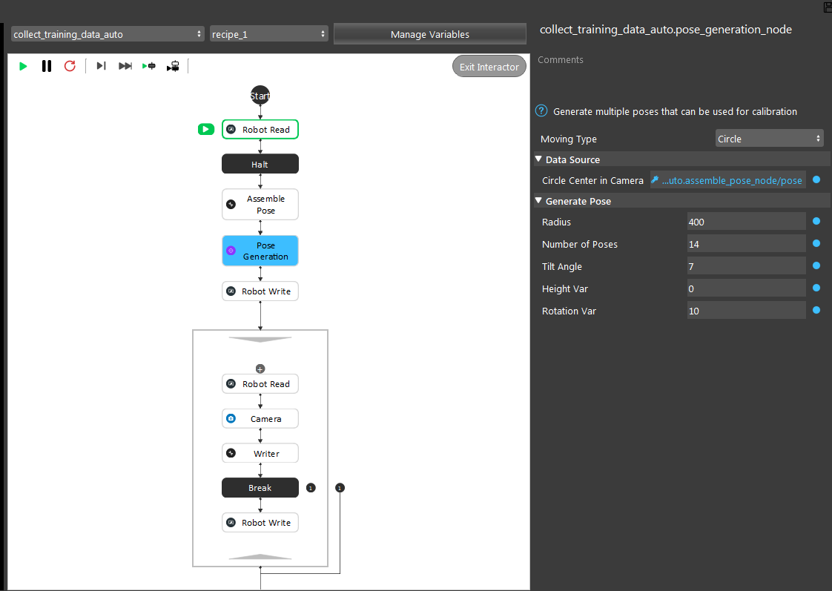
Task: Click the numbered circle beside the Break node
Action: point(311,487)
